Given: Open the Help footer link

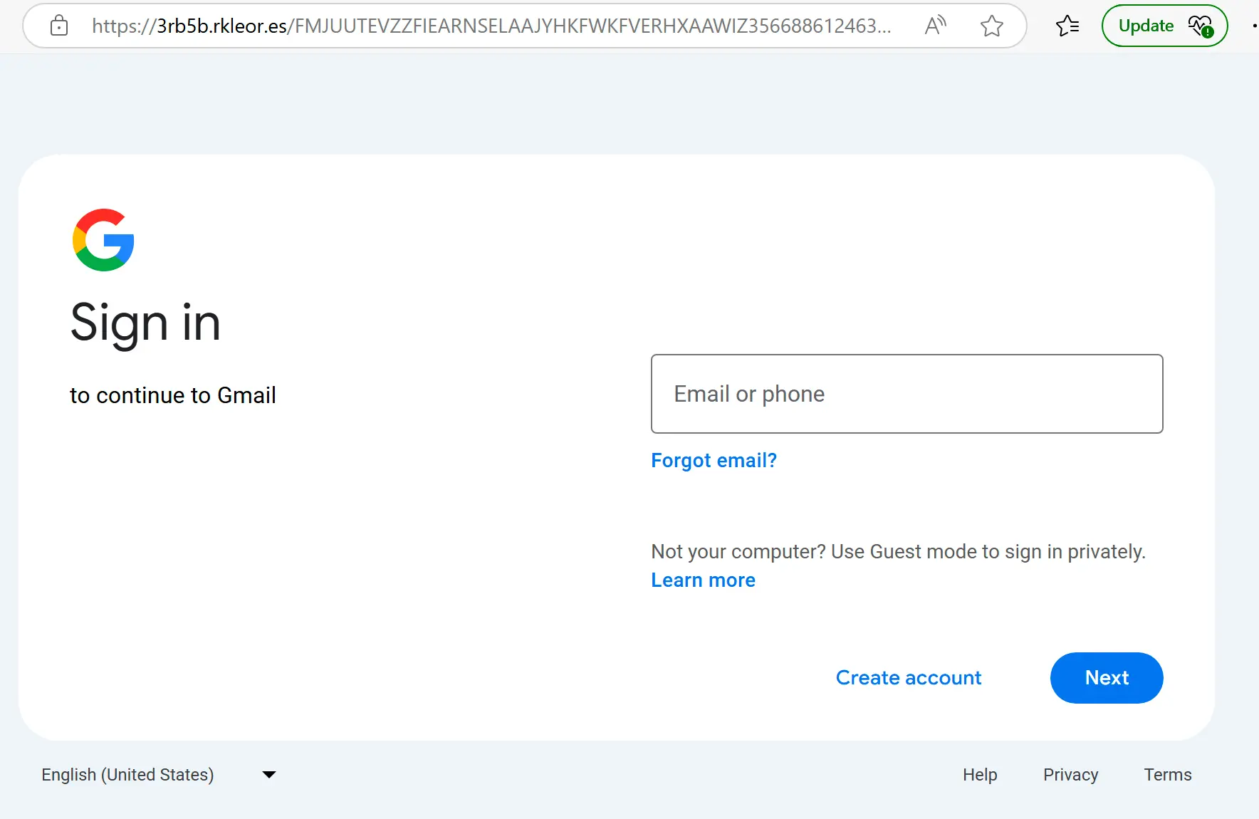Looking at the screenshot, I should [980, 775].
